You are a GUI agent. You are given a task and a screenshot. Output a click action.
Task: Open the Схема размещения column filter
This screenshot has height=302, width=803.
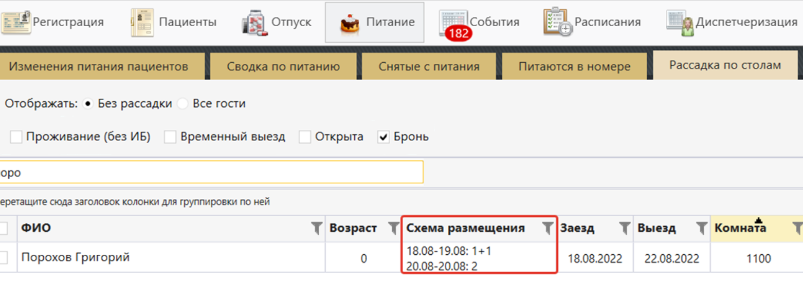coord(549,229)
